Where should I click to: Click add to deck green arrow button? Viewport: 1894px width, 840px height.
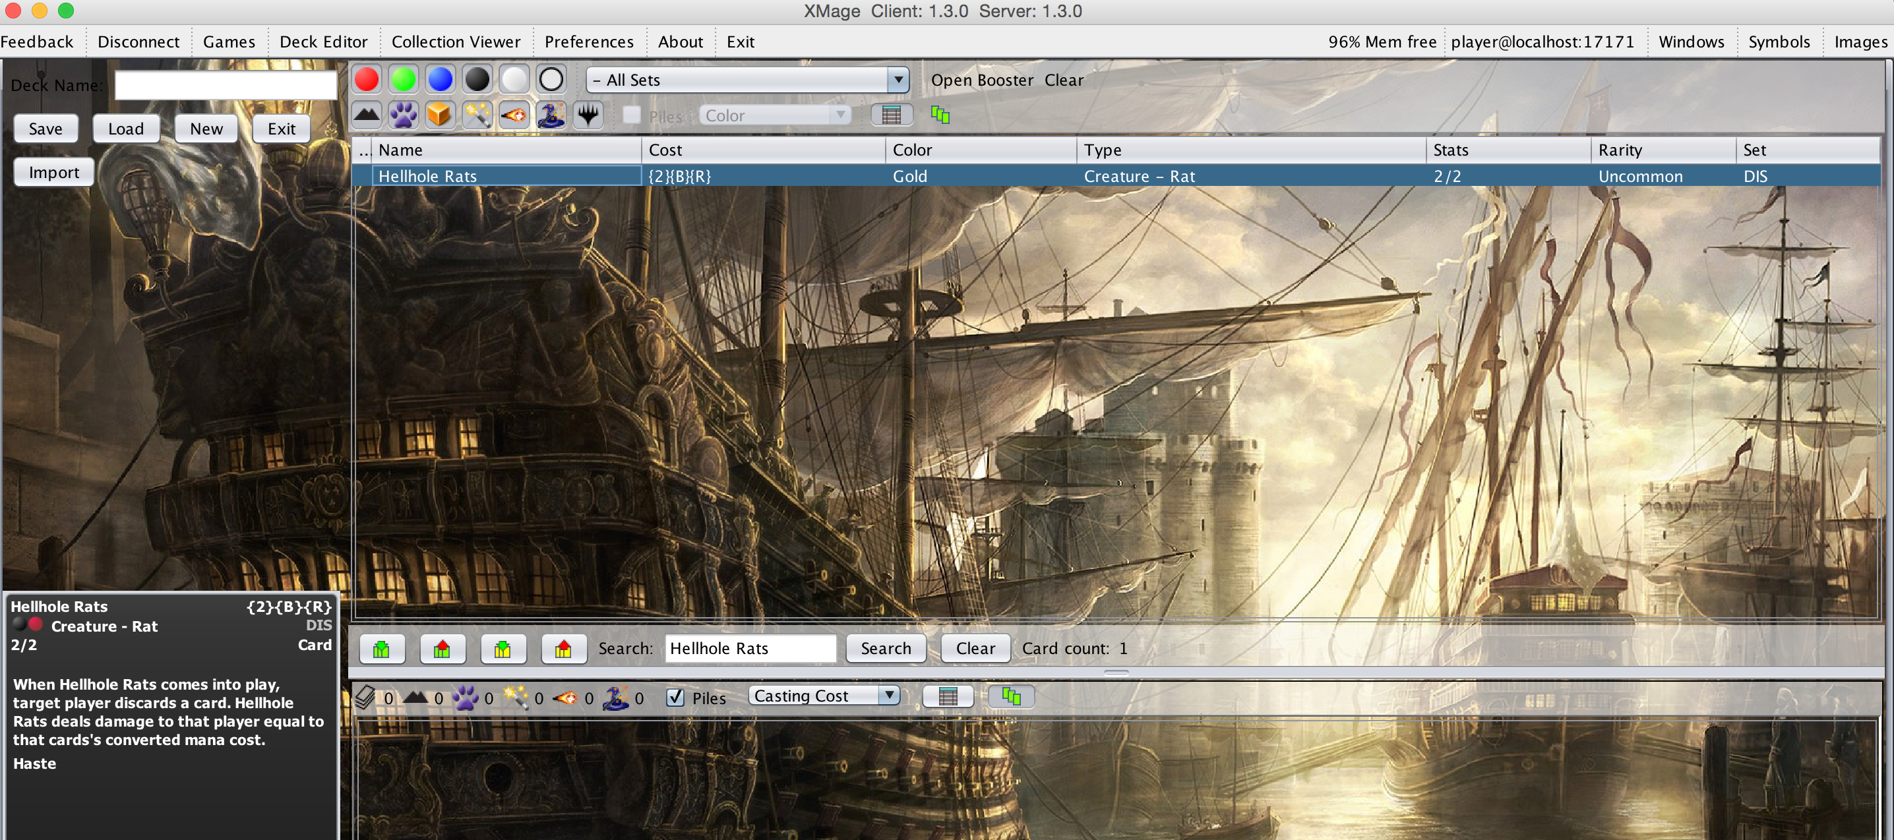(382, 648)
